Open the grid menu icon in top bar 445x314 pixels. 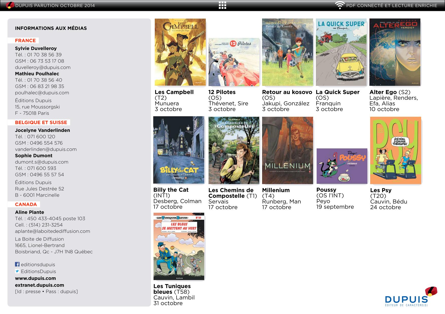point(222,5)
